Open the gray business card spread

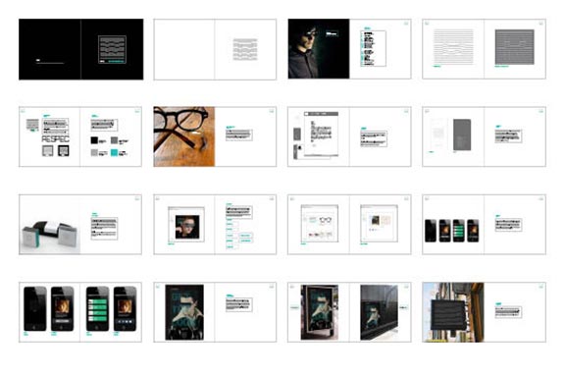(x=484, y=136)
